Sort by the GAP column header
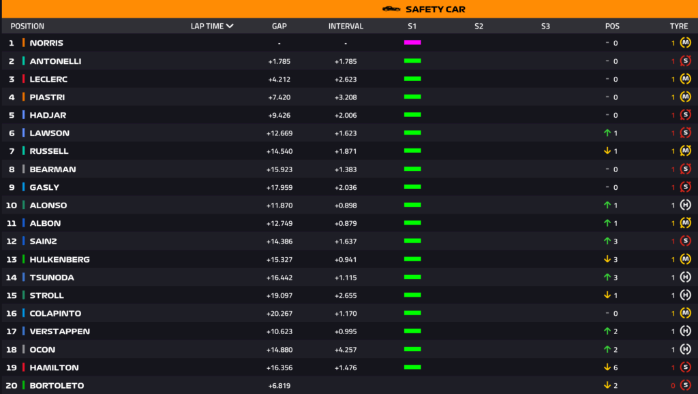The height and width of the screenshot is (394, 698). click(x=279, y=27)
